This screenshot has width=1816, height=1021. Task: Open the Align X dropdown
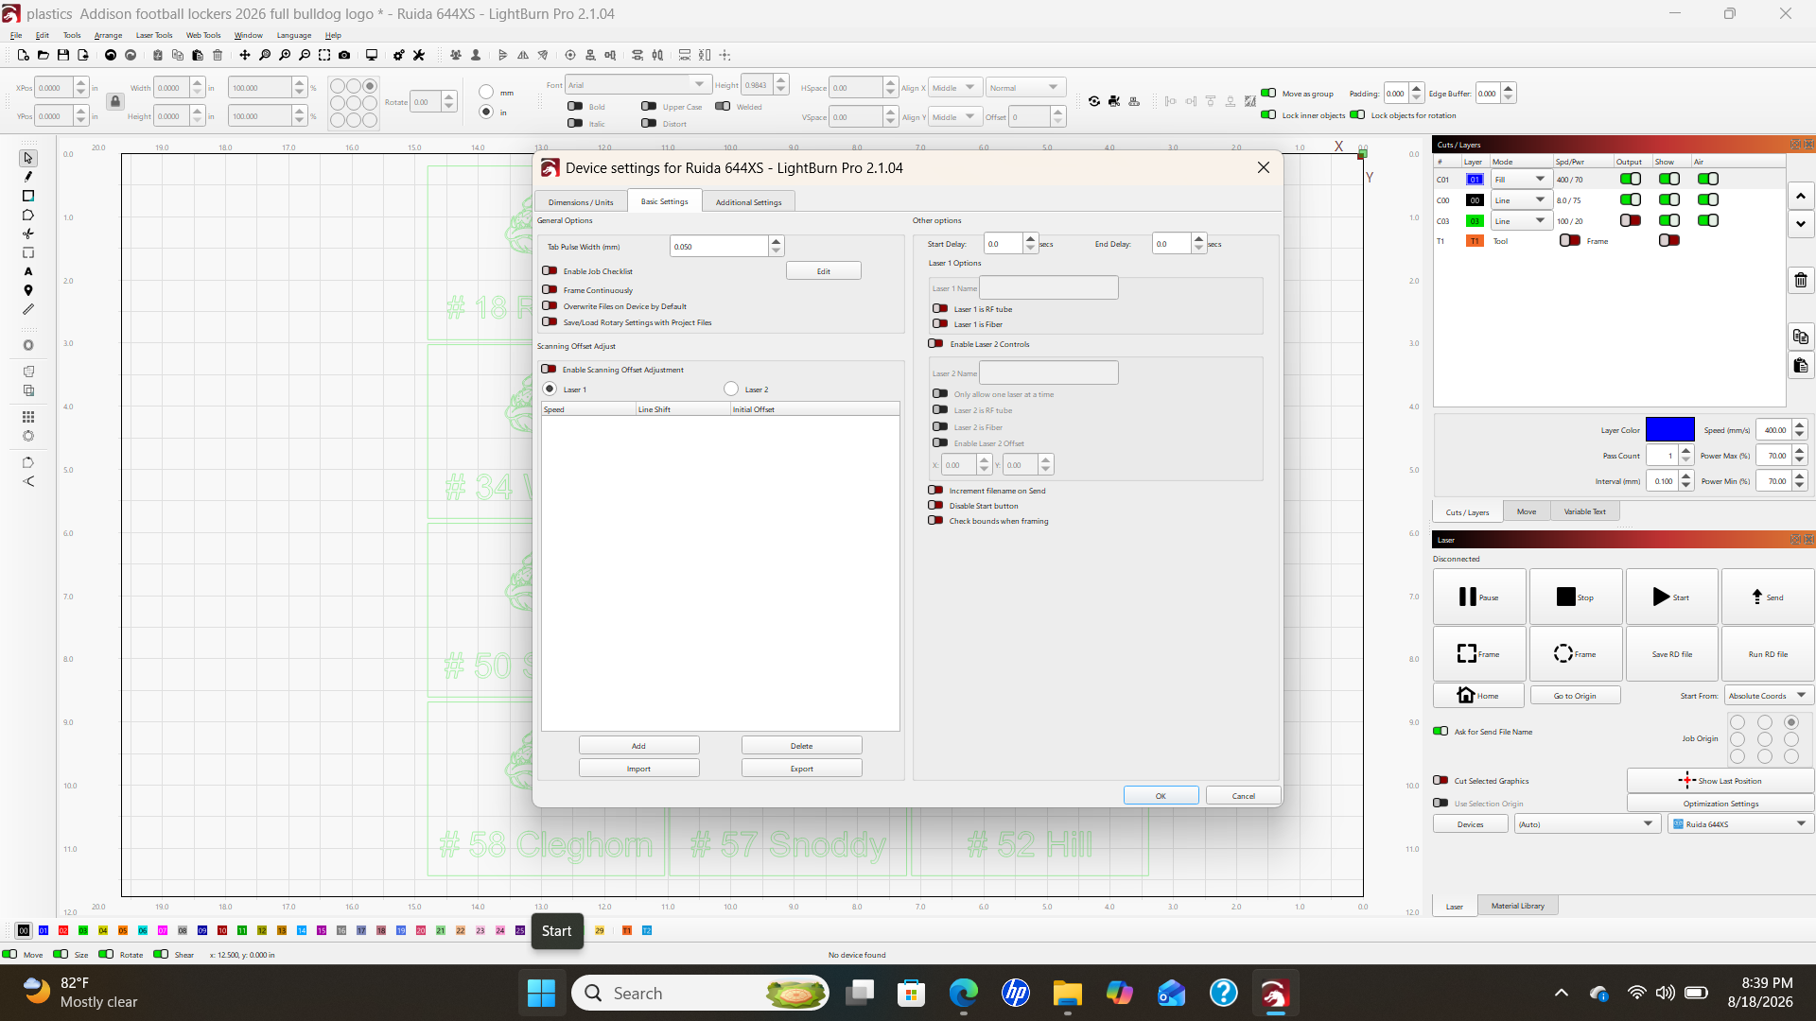click(955, 88)
